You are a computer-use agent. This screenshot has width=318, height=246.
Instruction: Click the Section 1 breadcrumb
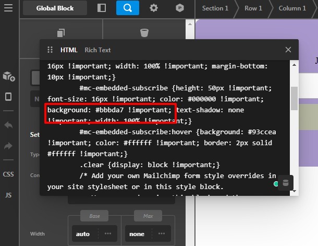(x=215, y=8)
